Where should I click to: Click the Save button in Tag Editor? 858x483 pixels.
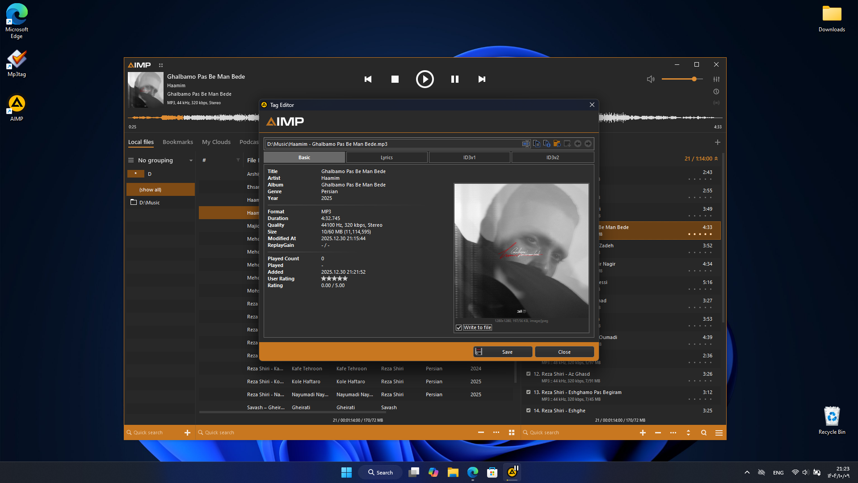coord(503,352)
